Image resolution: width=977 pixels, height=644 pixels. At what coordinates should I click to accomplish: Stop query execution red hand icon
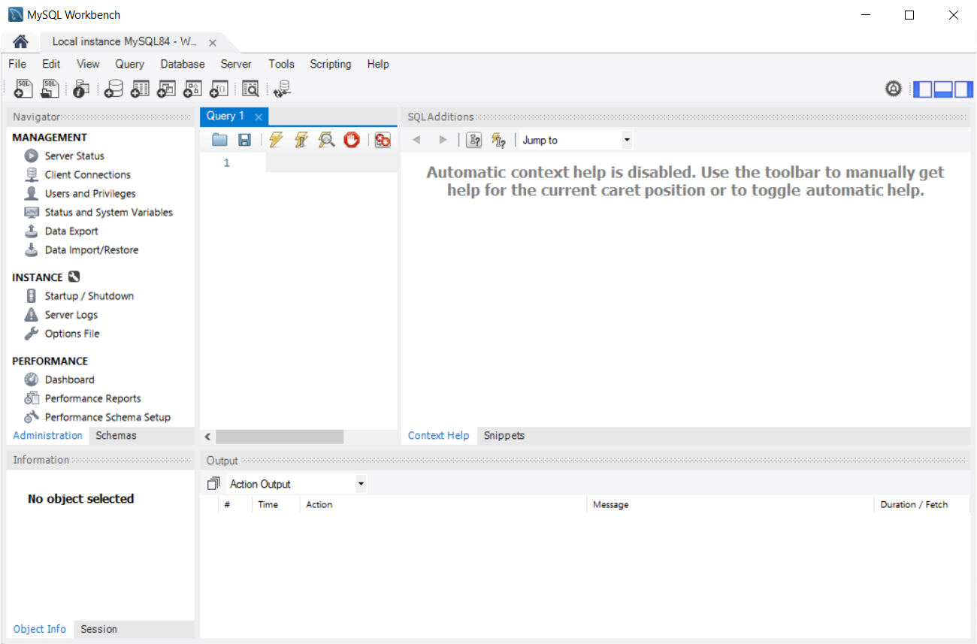pos(352,140)
